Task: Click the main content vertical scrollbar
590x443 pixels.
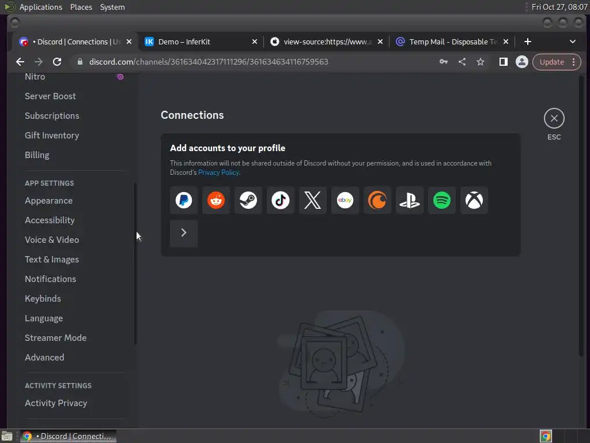Action: pyautogui.click(x=581, y=216)
